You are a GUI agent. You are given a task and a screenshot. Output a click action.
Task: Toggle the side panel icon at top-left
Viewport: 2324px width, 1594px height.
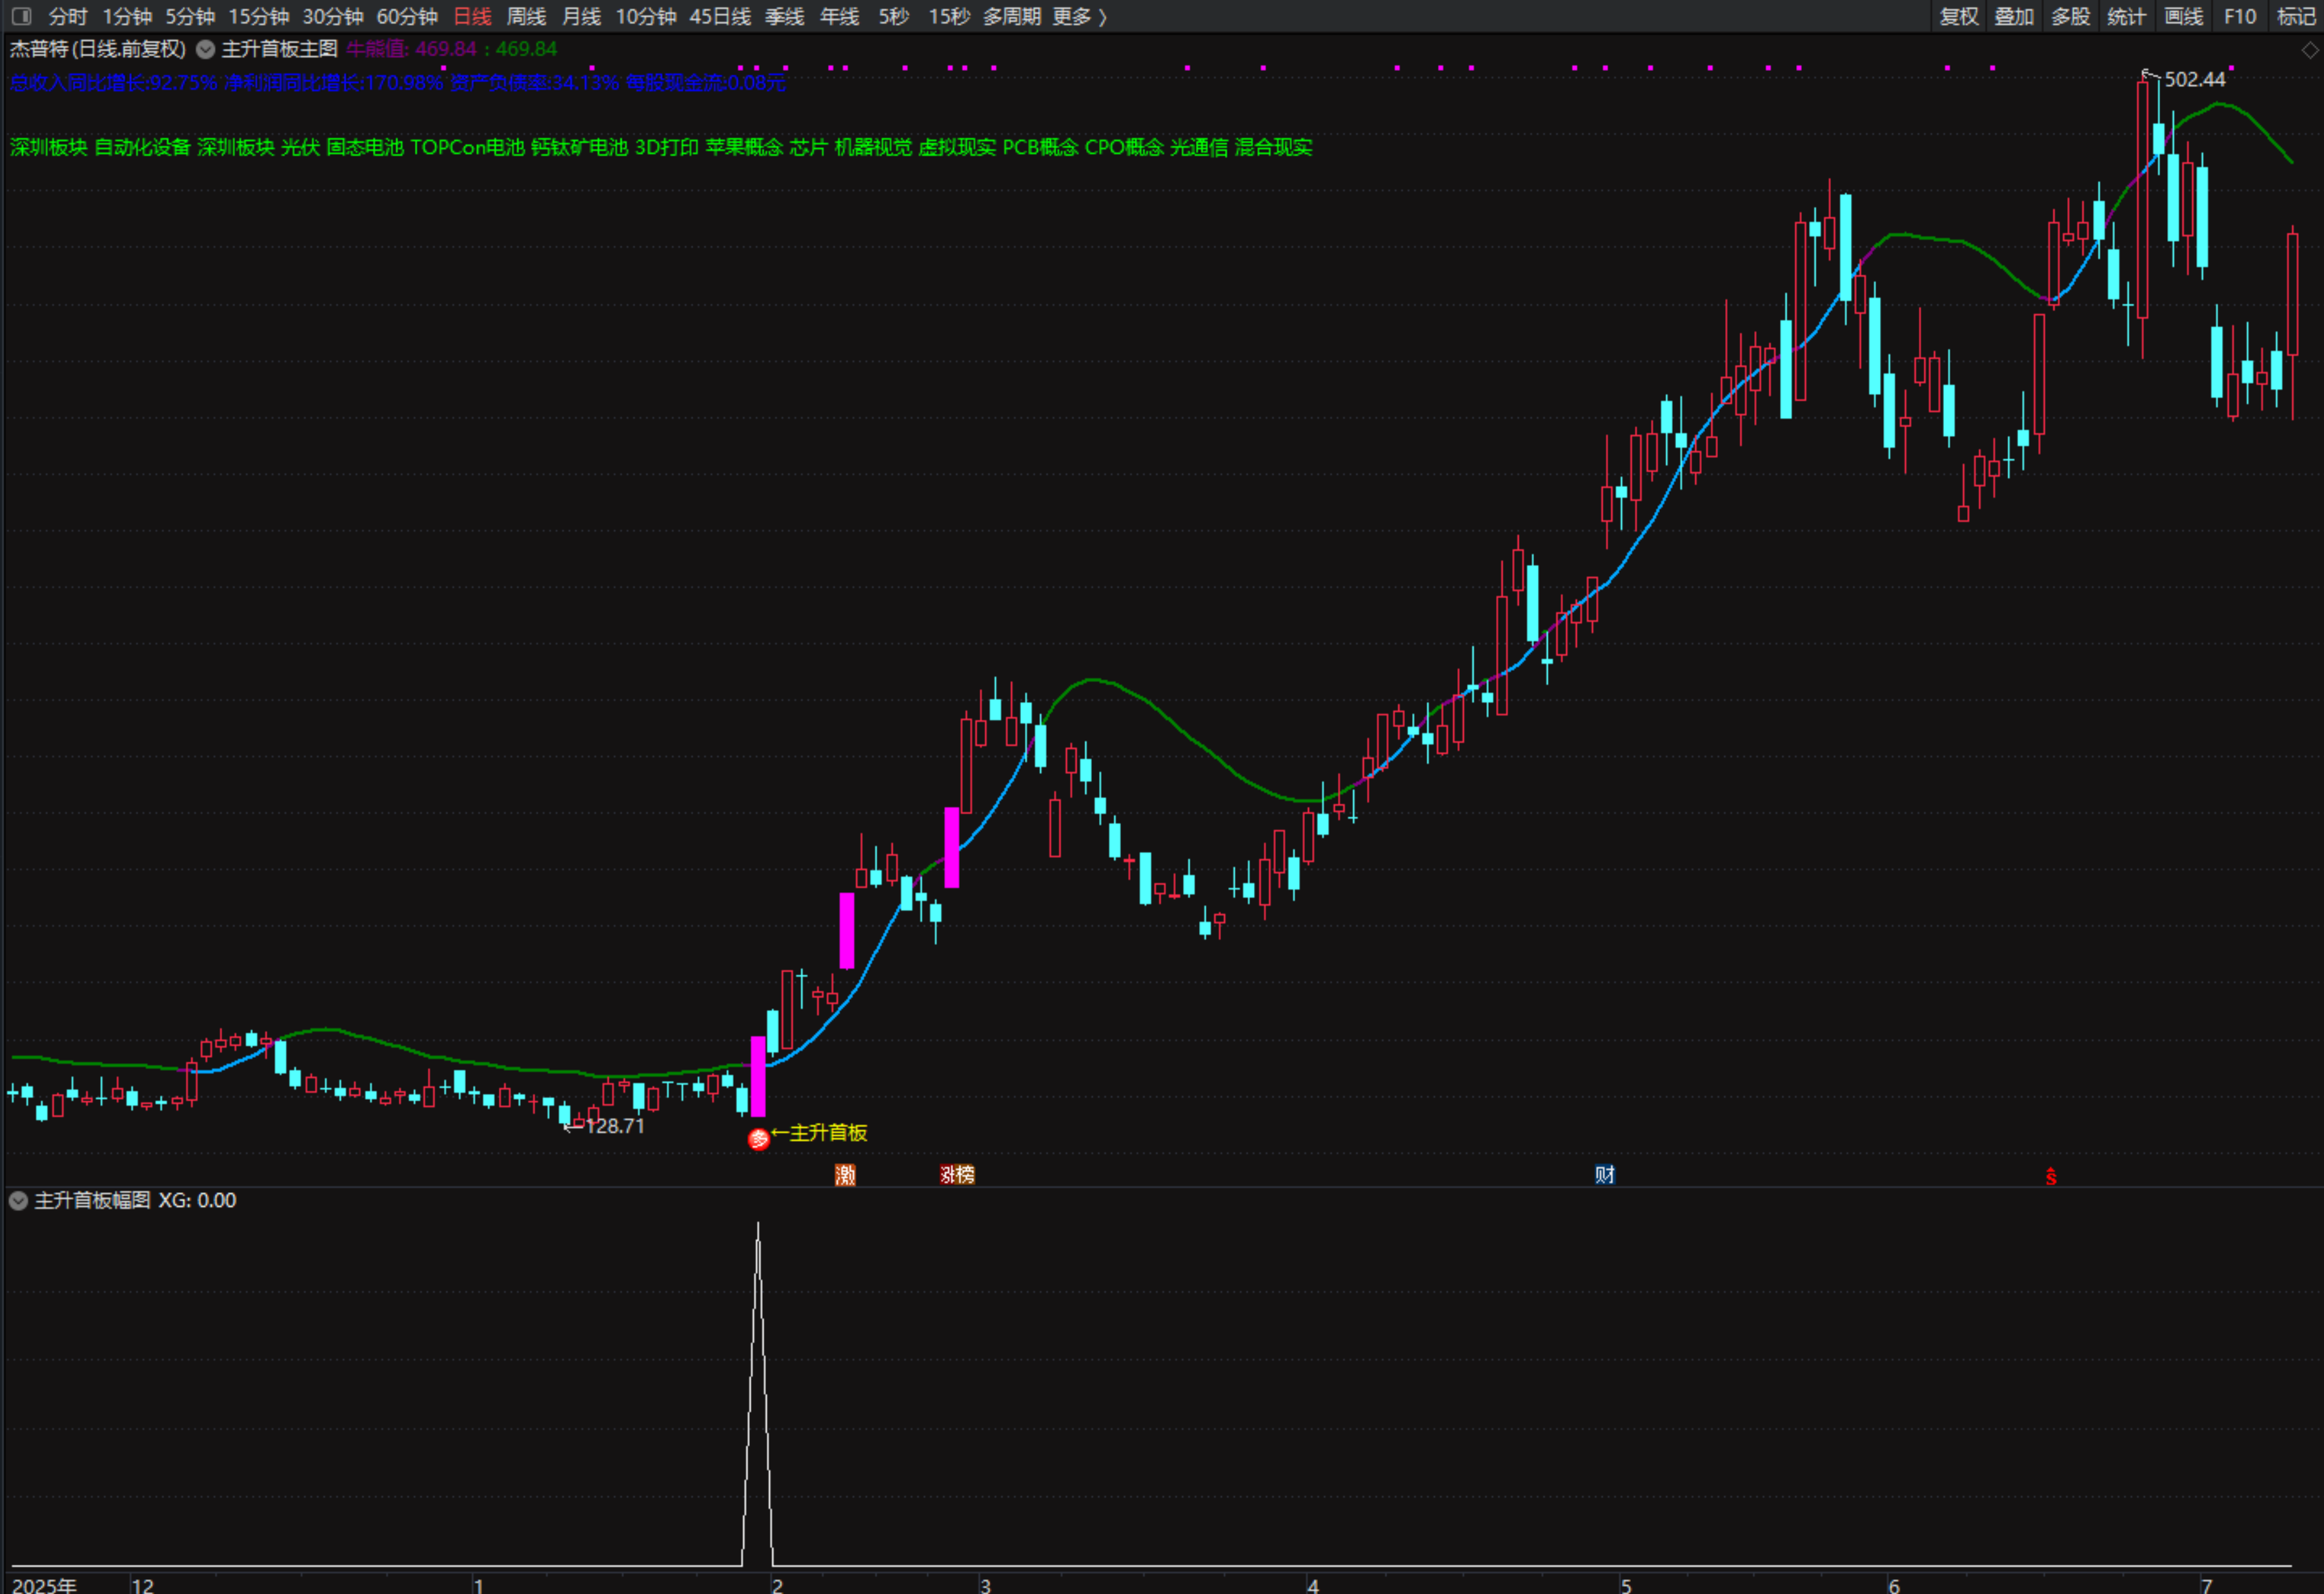(x=21, y=16)
